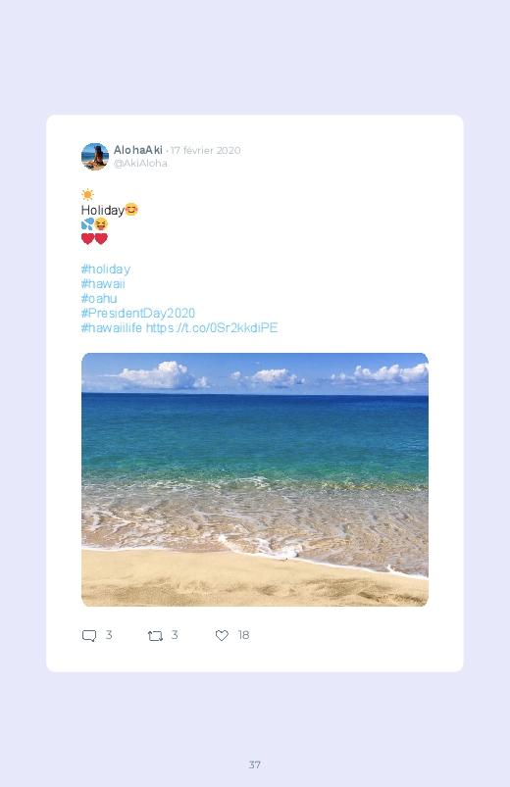Viewport: 510px width, 787px height.
Task: Click the like count 18
Action: [243, 635]
